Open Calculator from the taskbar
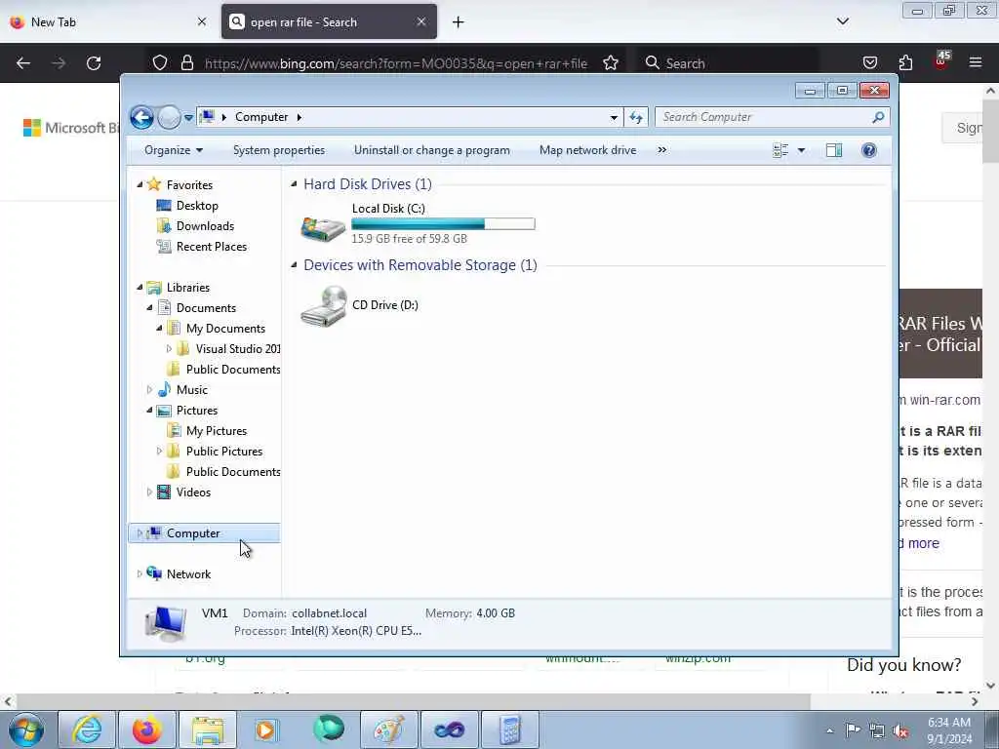This screenshot has height=749, width=999. 509,729
